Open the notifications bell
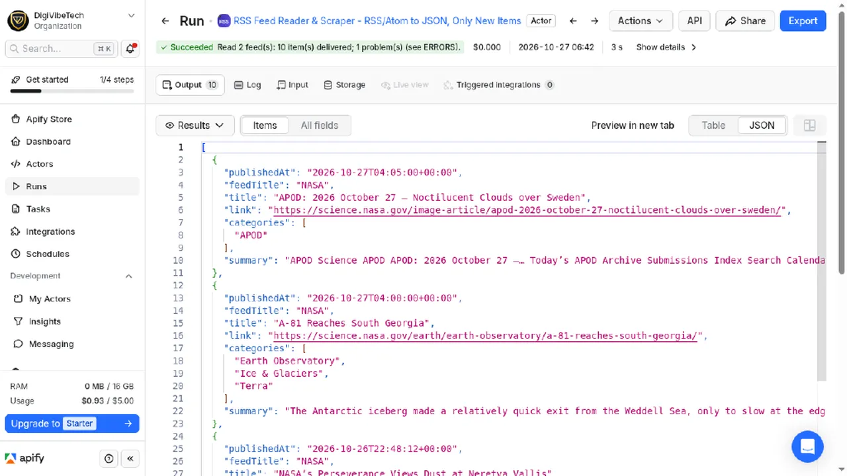The image size is (847, 476). [130, 48]
